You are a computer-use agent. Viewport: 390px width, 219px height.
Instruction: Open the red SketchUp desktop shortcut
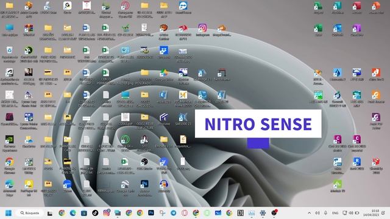[x=376, y=162]
